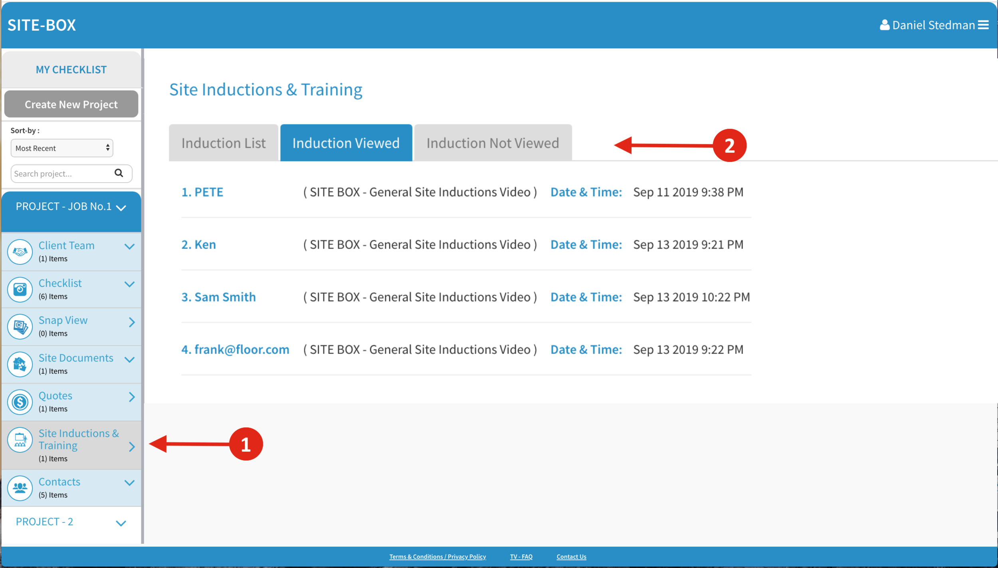
Task: Click the Client Team handshake icon
Action: pos(20,252)
